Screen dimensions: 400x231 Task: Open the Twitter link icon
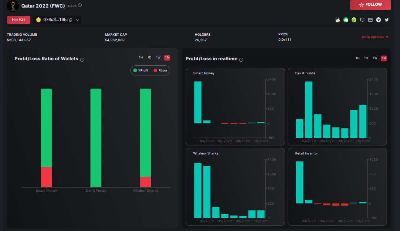click(387, 20)
